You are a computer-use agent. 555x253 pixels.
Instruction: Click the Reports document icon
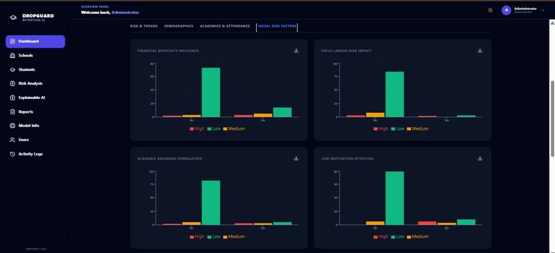(12, 111)
